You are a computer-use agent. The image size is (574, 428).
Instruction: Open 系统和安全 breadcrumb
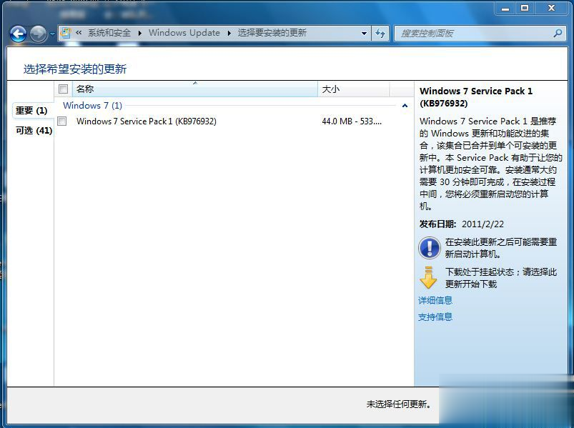(x=109, y=33)
